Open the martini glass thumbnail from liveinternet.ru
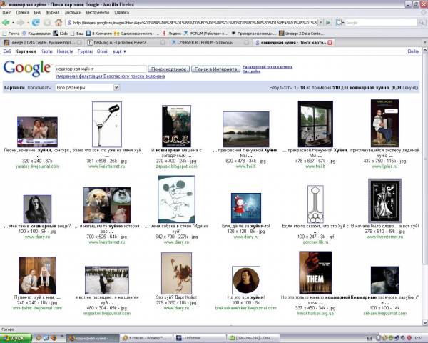428x343 pixels. tap(107, 124)
